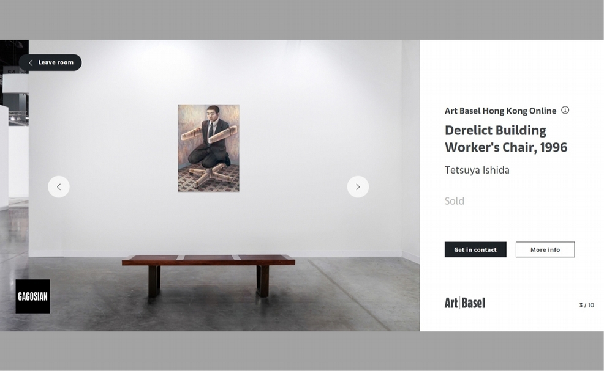Click the artist name Tetsuya Ishida

(x=477, y=170)
